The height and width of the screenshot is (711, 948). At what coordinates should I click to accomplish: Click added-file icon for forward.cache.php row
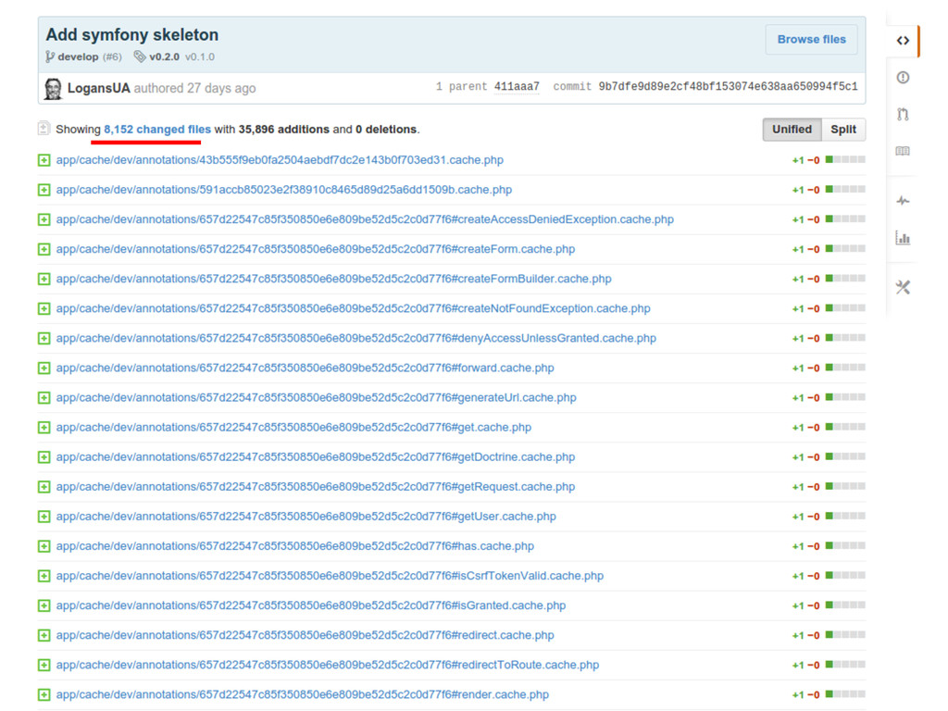pyautogui.click(x=44, y=368)
